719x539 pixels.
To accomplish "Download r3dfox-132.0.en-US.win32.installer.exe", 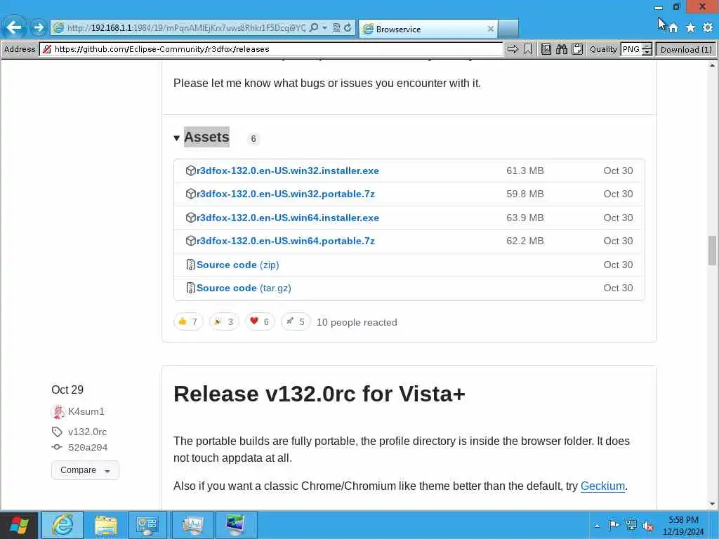I will pyautogui.click(x=287, y=171).
